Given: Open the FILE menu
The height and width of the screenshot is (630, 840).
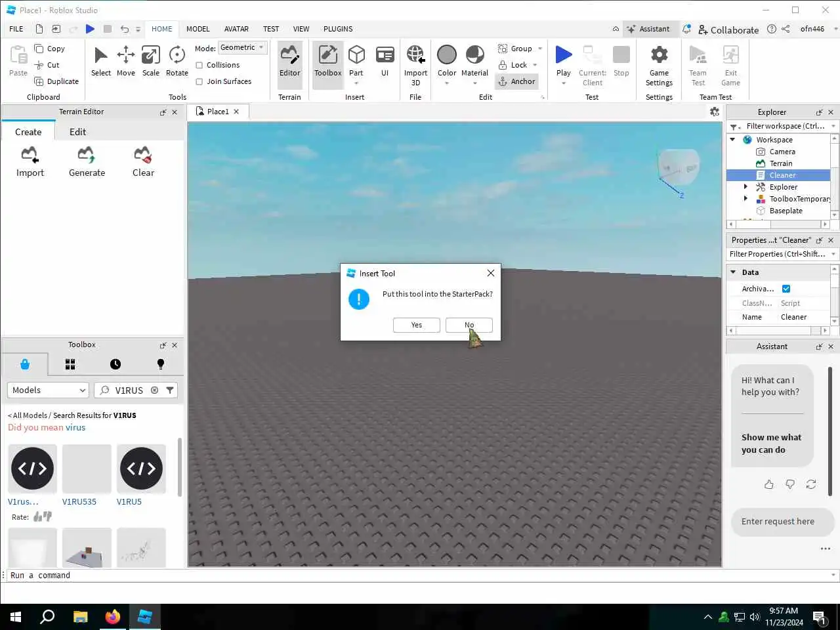Looking at the screenshot, I should 16,29.
